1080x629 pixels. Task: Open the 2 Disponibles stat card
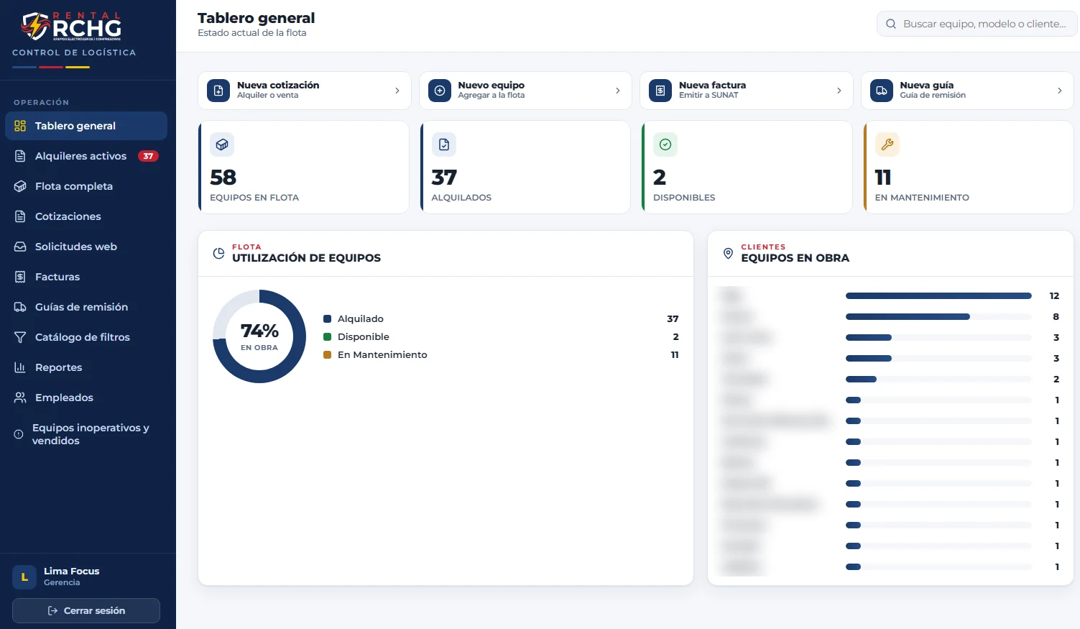pyautogui.click(x=747, y=167)
